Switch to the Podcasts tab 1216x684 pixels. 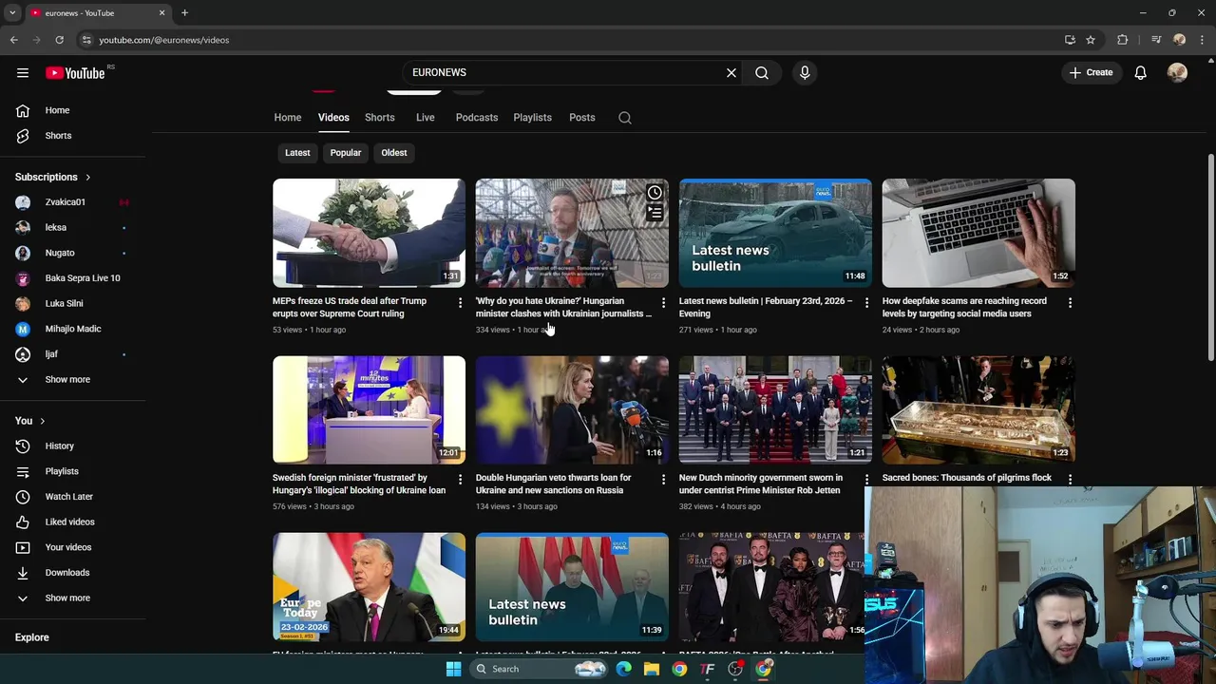pyautogui.click(x=477, y=118)
